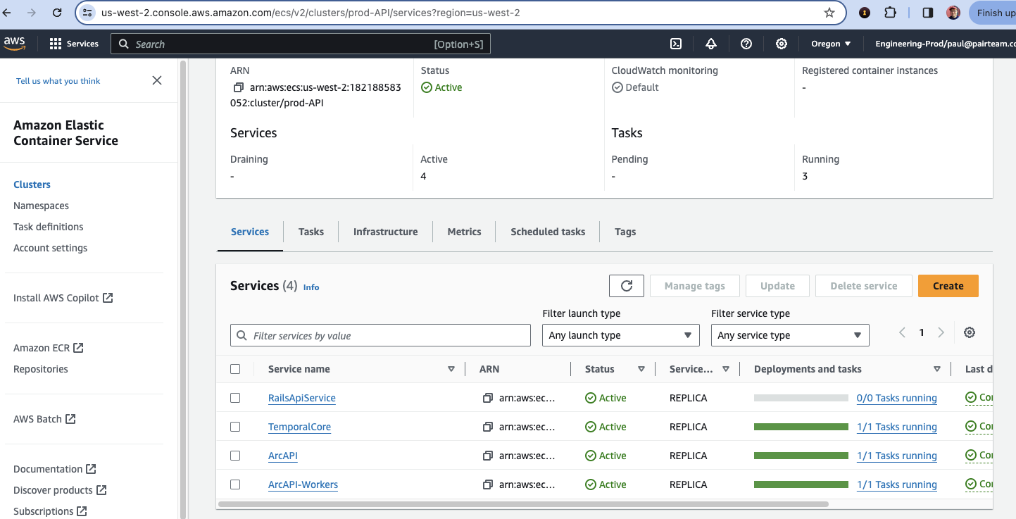1016x519 pixels.
Task: Open the Engineering-Prod account menu
Action: [x=945, y=44]
